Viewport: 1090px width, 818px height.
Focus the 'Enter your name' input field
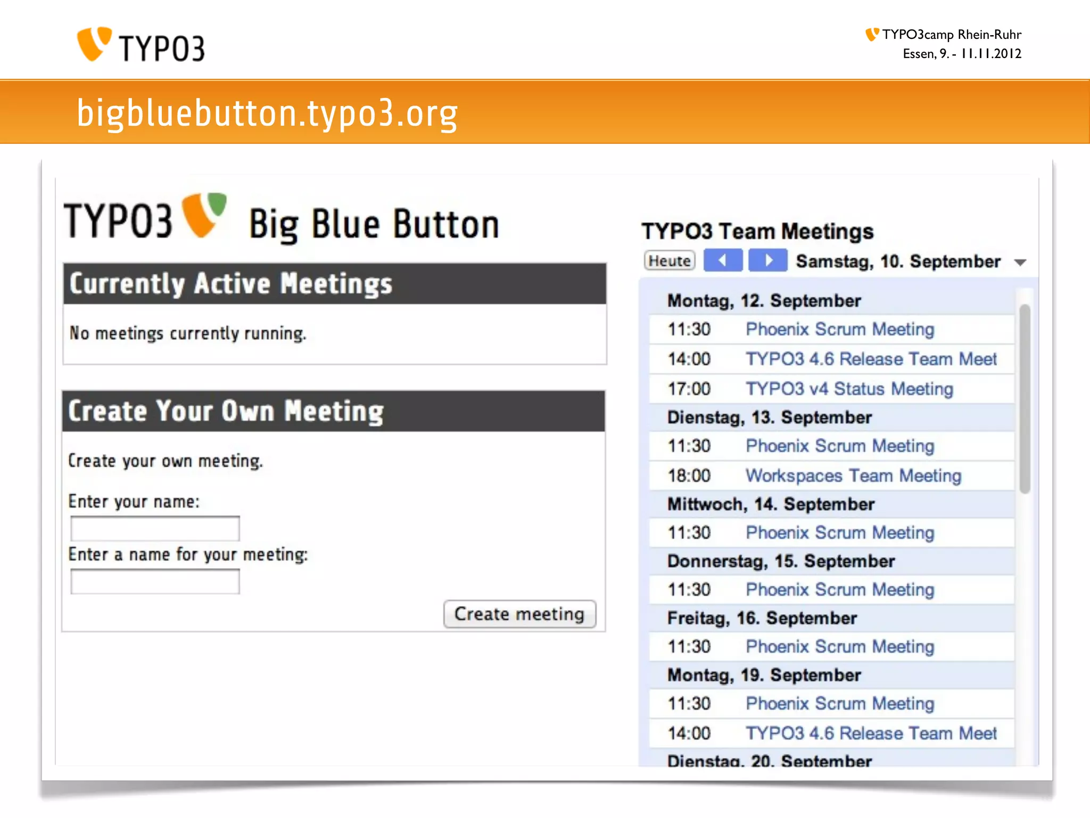coord(155,529)
